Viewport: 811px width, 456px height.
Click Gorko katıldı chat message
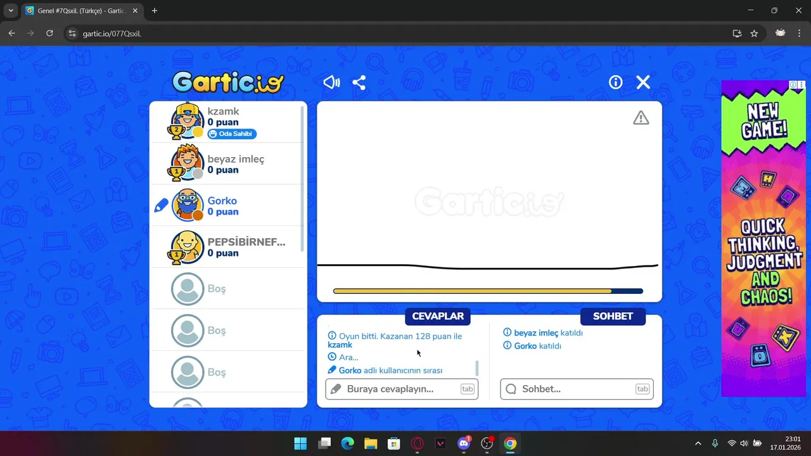(532, 346)
